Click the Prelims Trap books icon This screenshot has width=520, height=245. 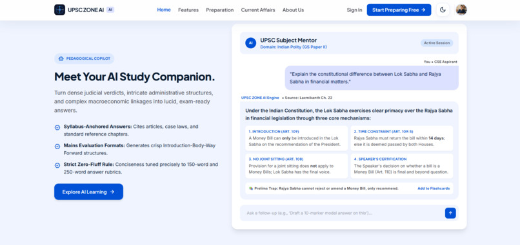tap(251, 188)
